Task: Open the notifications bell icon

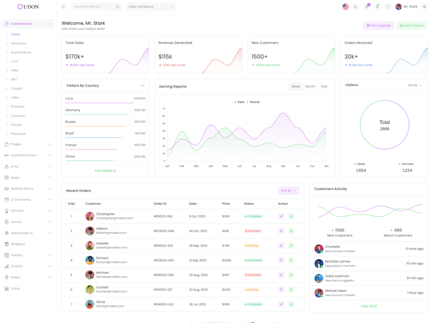Action: tap(377, 6)
